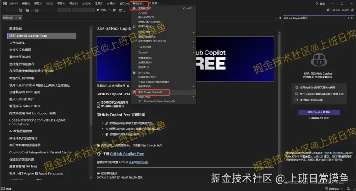This screenshot has width=356, height=191.
Task: Open the 隐私政策 link in main content
Action: [x=142, y=162]
